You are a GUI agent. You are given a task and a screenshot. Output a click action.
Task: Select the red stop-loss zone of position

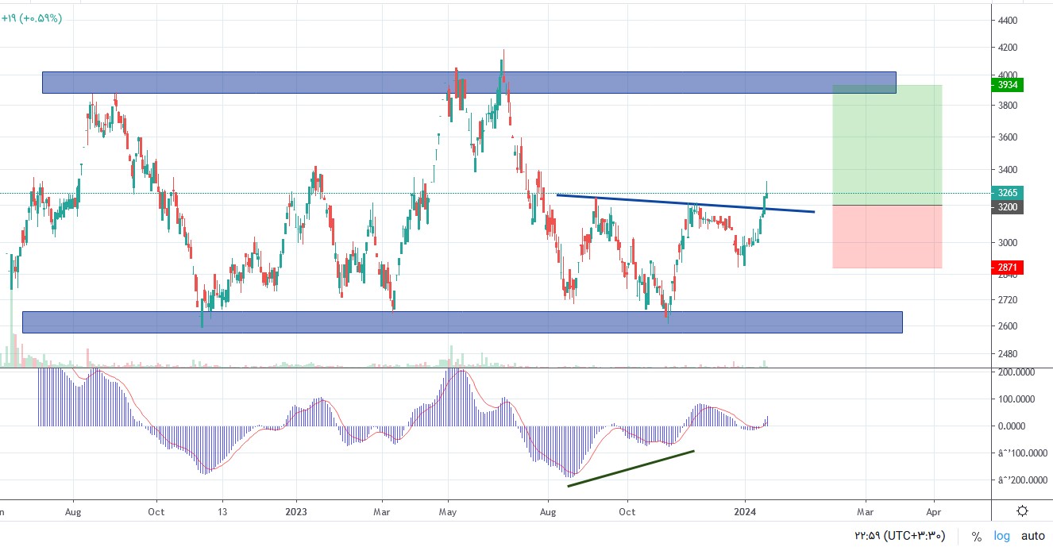[887, 237]
